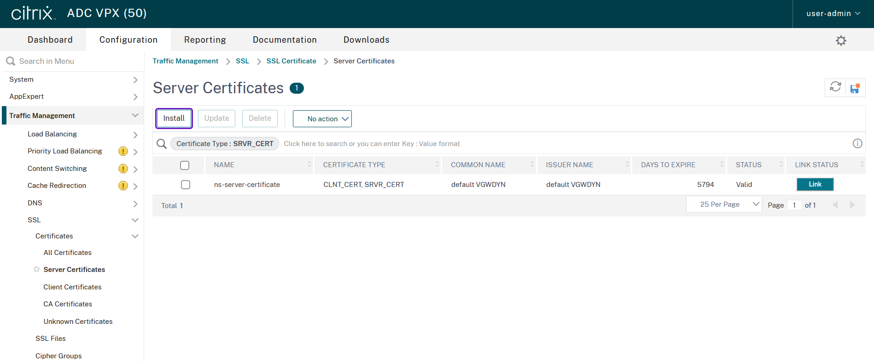Click the page number input field
The image size is (874, 362).
[x=794, y=205]
